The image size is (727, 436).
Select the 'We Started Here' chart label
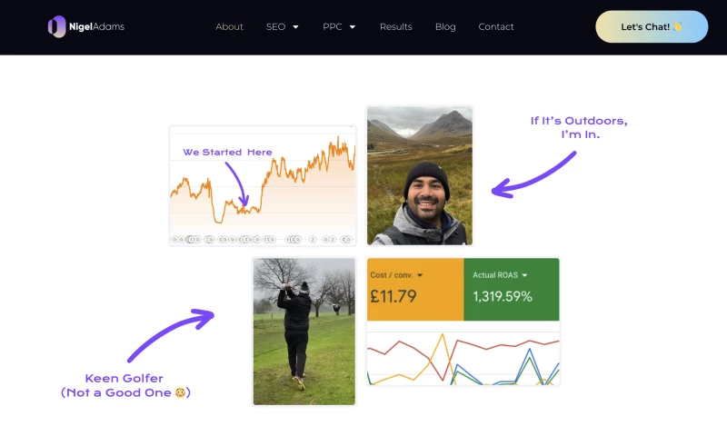(227, 152)
